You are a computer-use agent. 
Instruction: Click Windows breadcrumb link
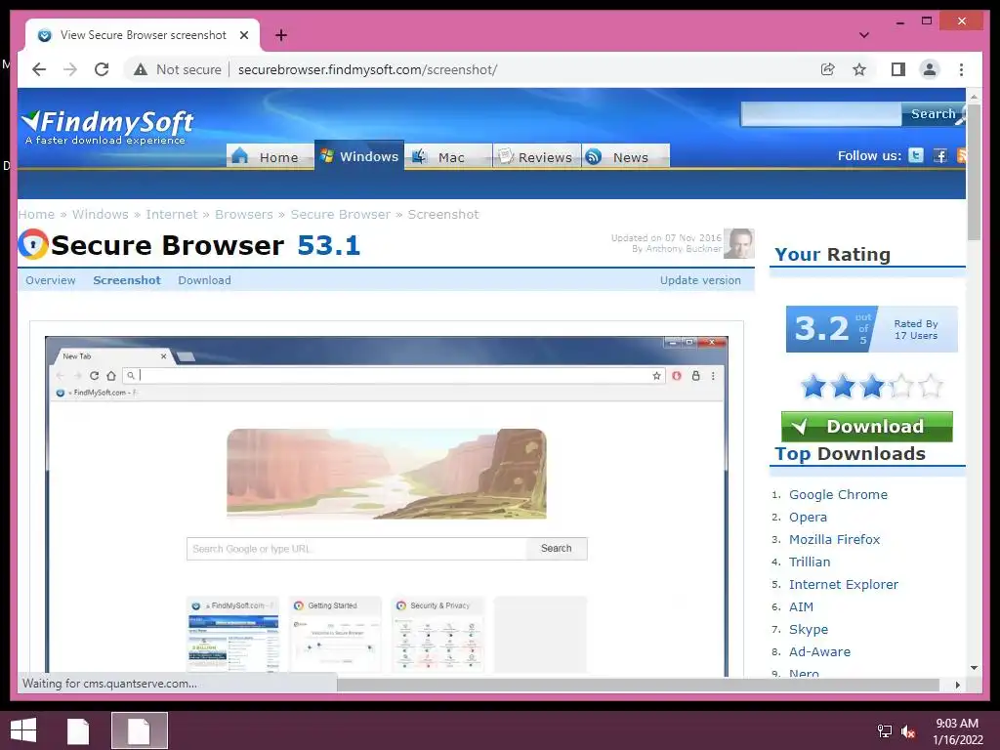pyautogui.click(x=101, y=214)
